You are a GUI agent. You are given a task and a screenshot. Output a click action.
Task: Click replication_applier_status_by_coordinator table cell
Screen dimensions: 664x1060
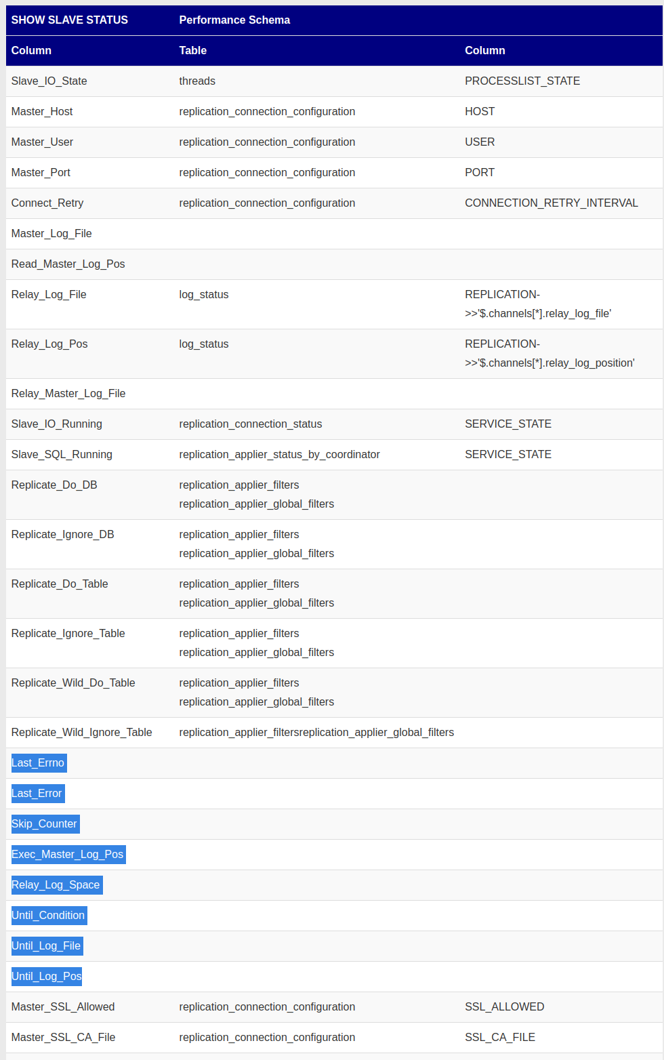[x=279, y=455]
